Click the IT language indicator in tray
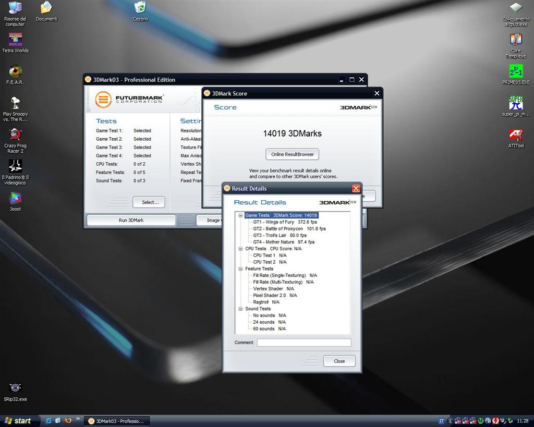Screen dimensions: 534x427 click(x=441, y=421)
